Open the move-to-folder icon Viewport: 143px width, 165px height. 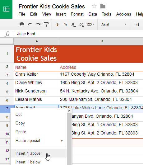pyautogui.click(x=103, y=6)
